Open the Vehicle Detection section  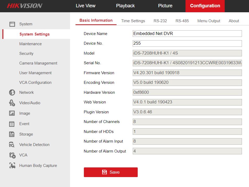point(34,145)
